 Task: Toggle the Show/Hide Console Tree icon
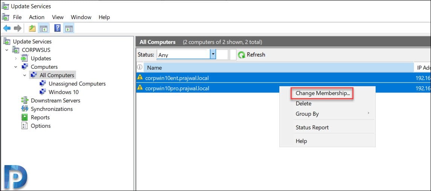(x=44, y=28)
